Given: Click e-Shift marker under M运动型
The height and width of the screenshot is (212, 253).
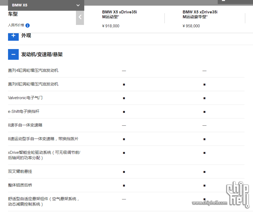Looking at the screenshot, I should coord(124,112).
